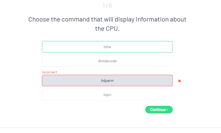Choose the dmidecode answer option

click(107, 61)
